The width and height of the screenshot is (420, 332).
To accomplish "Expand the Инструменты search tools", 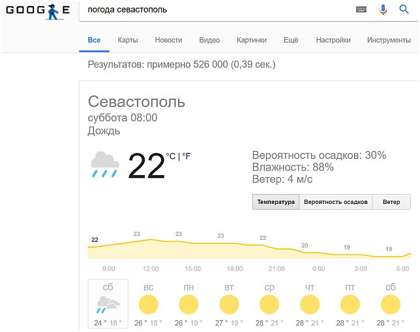I will [389, 40].
